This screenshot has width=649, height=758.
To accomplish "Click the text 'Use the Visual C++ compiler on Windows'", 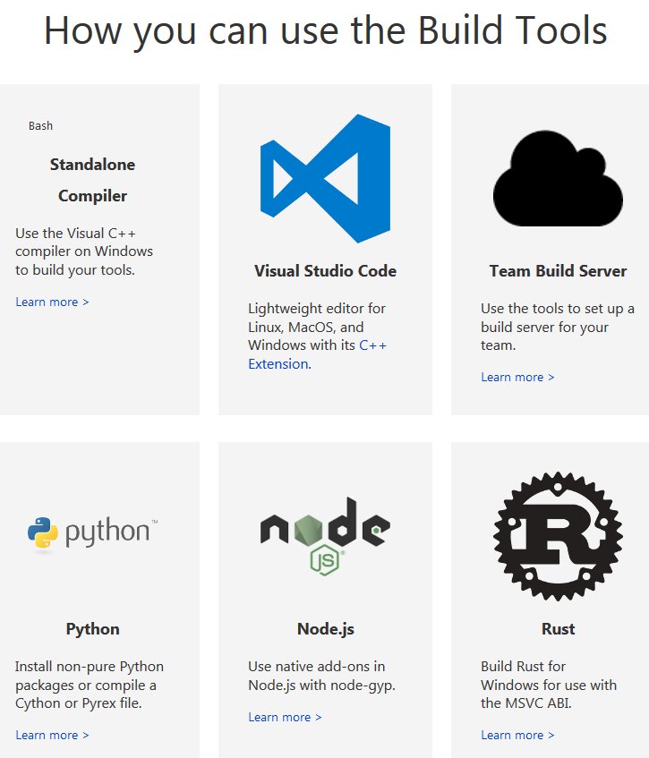I will coord(84,243).
